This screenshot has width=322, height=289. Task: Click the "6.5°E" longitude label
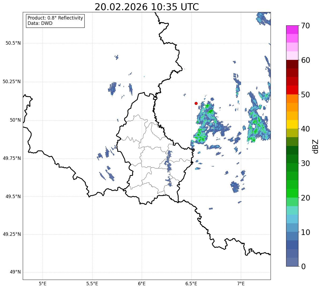pyautogui.click(x=191, y=283)
